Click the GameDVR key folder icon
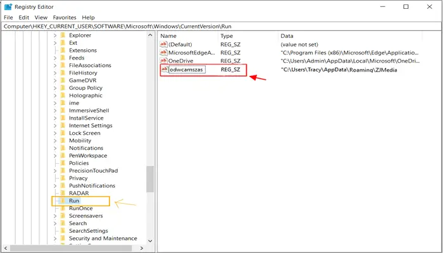 pyautogui.click(x=62, y=80)
